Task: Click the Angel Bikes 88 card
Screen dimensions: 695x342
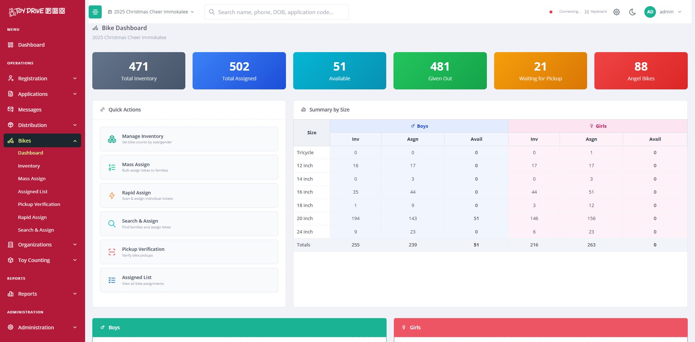Action: click(641, 71)
